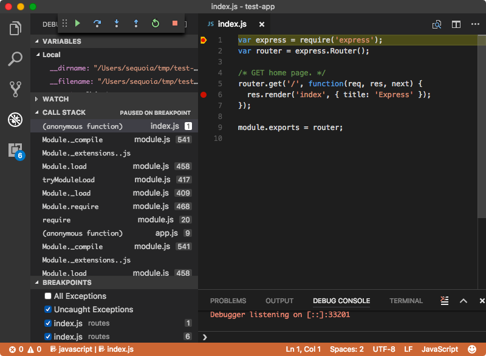This screenshot has height=356, width=486.
Task: Select the app.js line 9 stack frame
Action: click(114, 233)
